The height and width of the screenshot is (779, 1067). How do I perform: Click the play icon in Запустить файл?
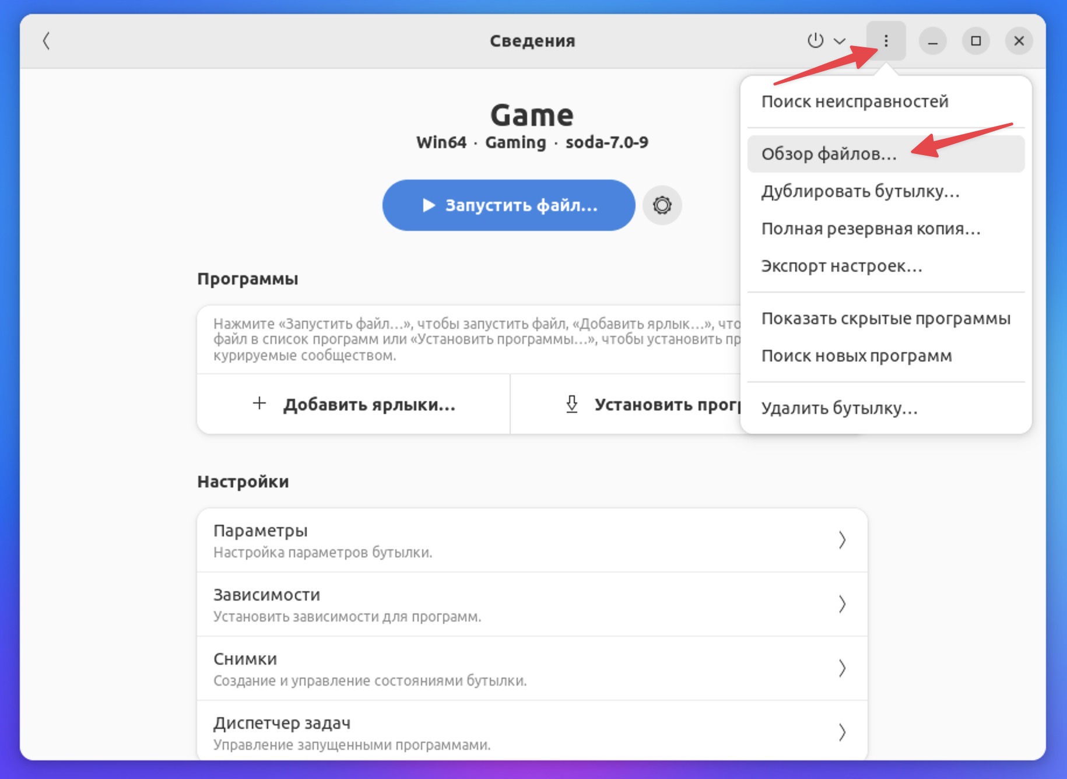(x=429, y=205)
